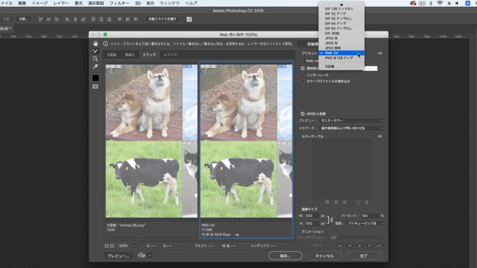
Task: Click the キャンセル button
Action: pyautogui.click(x=324, y=255)
